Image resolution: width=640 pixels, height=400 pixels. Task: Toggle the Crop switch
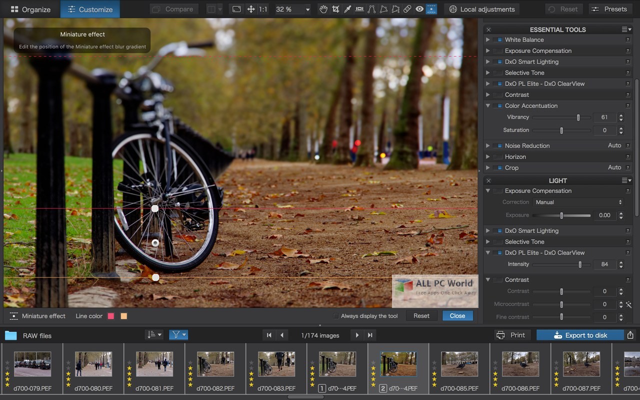point(497,167)
